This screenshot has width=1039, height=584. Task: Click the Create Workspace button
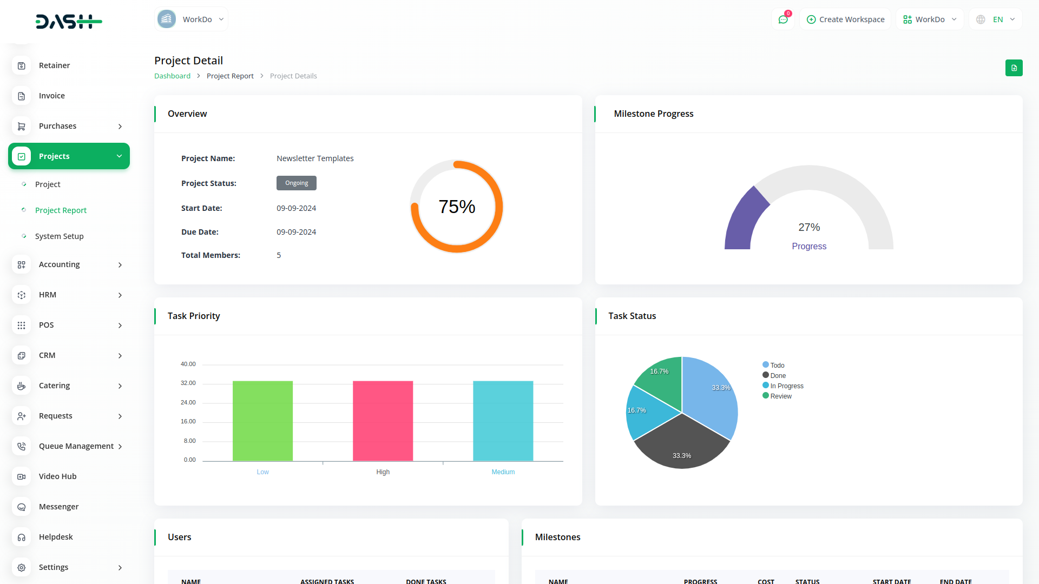(845, 19)
